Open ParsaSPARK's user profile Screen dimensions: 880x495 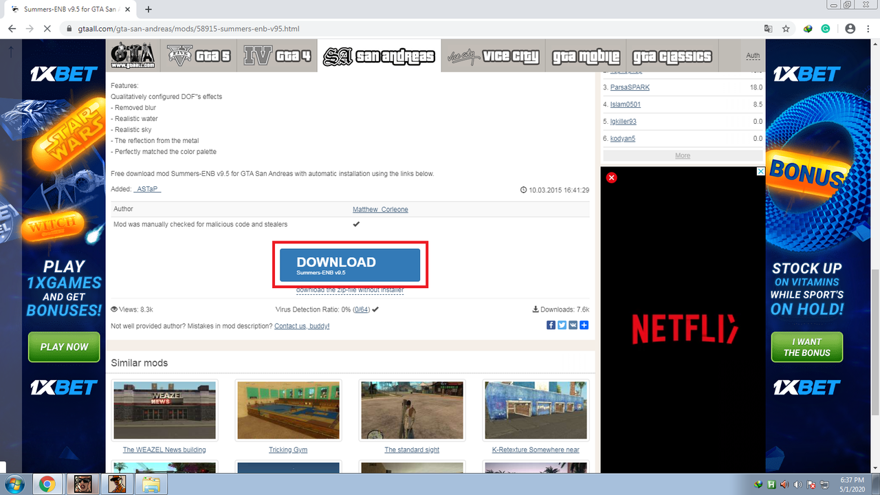tap(630, 87)
